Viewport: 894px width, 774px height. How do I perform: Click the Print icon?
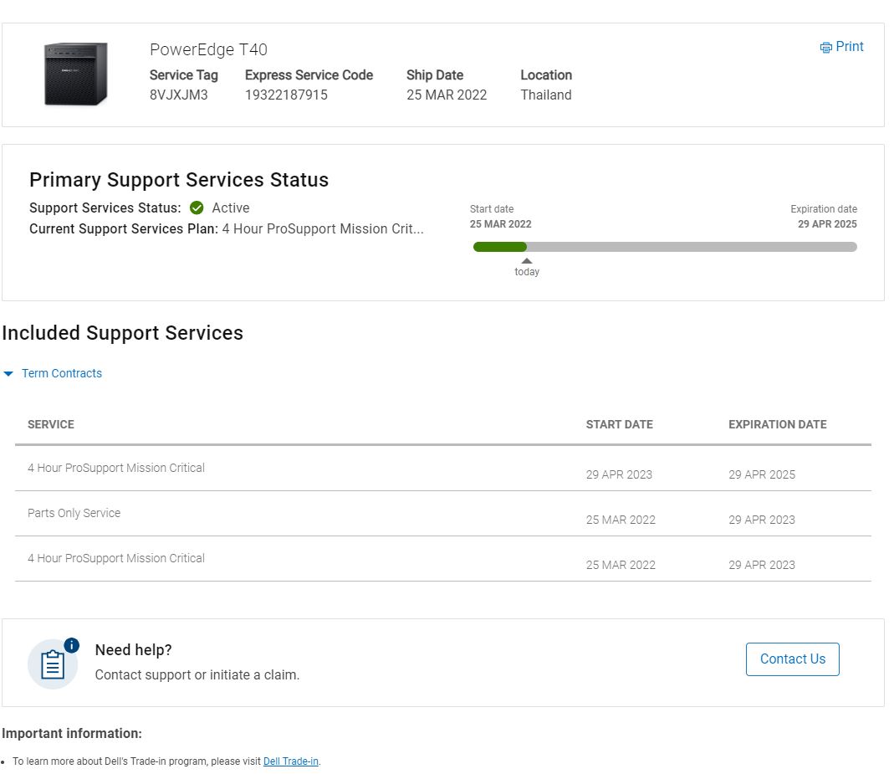tap(825, 47)
